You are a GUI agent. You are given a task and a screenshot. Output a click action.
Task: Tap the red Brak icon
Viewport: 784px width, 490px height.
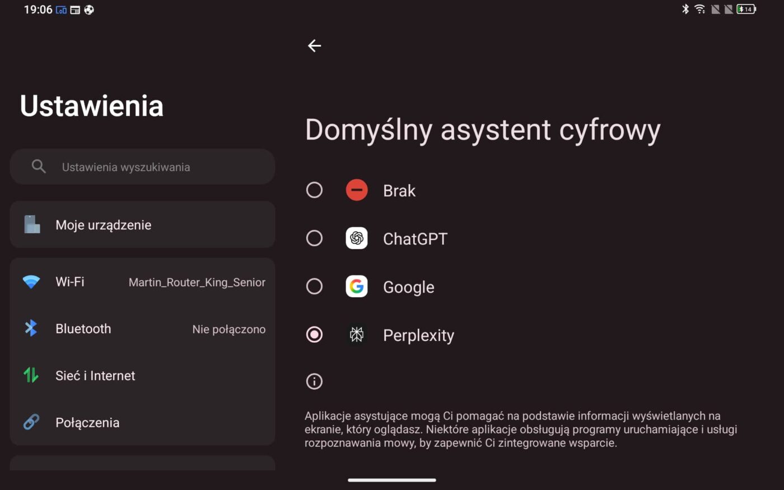357,190
